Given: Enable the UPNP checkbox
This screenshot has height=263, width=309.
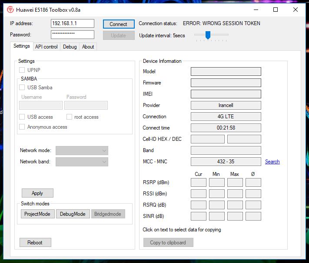Looking at the screenshot, I should 22,70.
